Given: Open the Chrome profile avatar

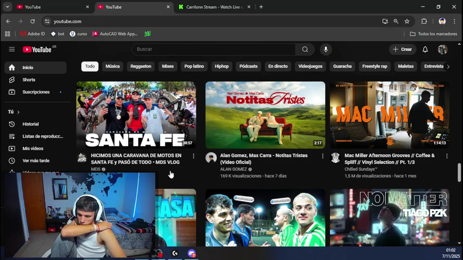Looking at the screenshot, I should pyautogui.click(x=442, y=21).
